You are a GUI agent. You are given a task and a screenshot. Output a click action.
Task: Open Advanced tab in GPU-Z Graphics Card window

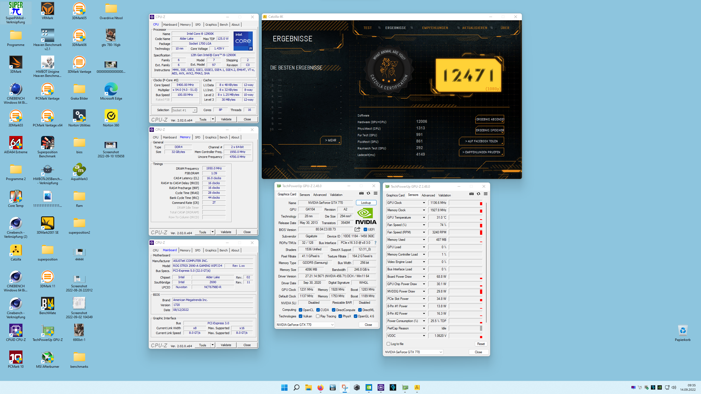coord(320,195)
